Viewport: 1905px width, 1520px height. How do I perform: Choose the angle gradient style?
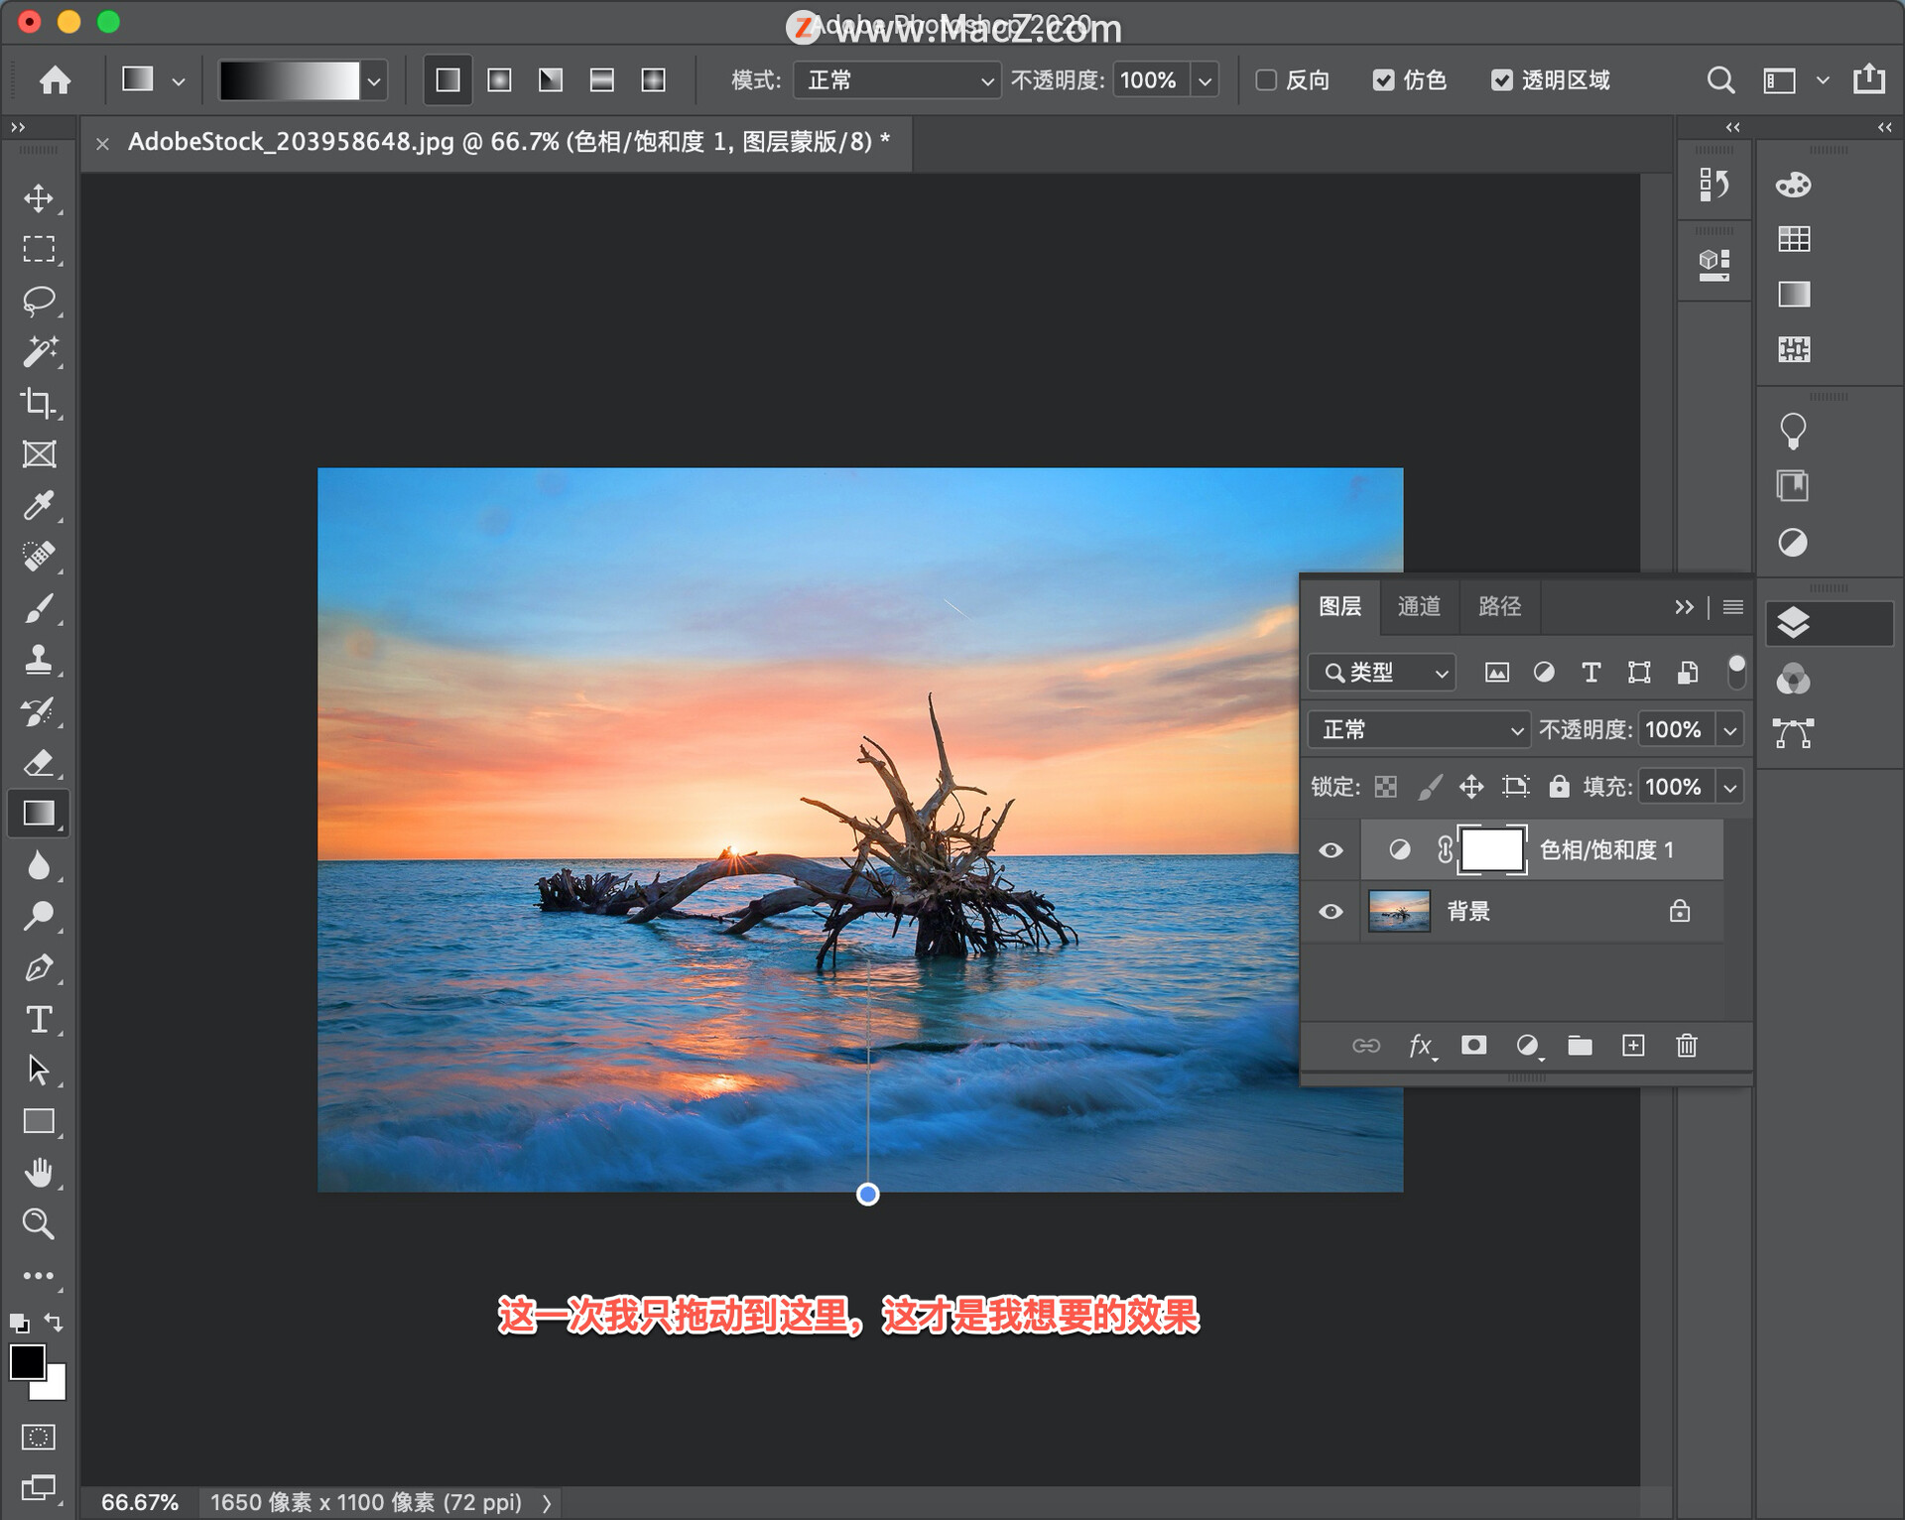tap(551, 80)
